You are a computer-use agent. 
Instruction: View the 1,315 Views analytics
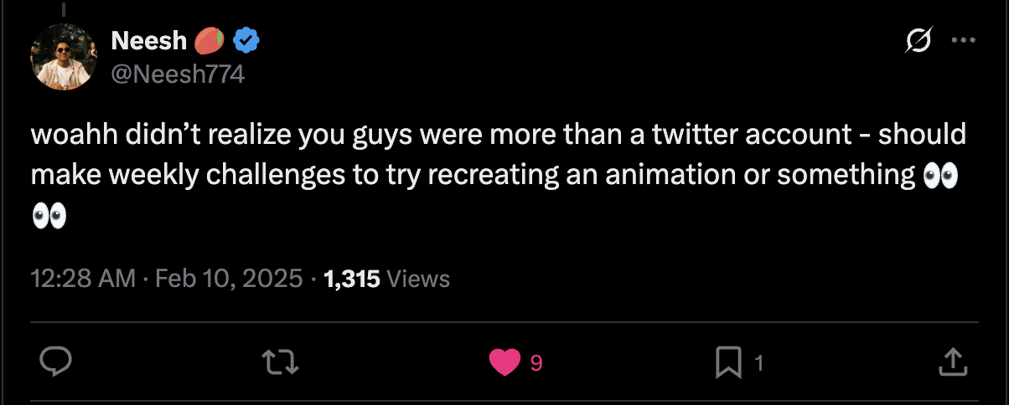tap(386, 279)
